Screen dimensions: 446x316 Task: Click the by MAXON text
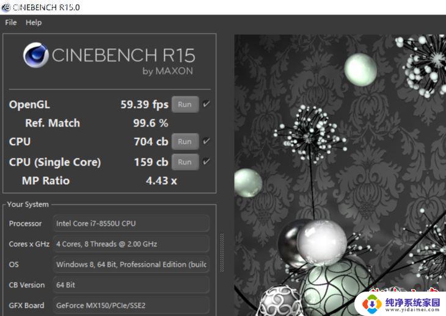coord(167,71)
